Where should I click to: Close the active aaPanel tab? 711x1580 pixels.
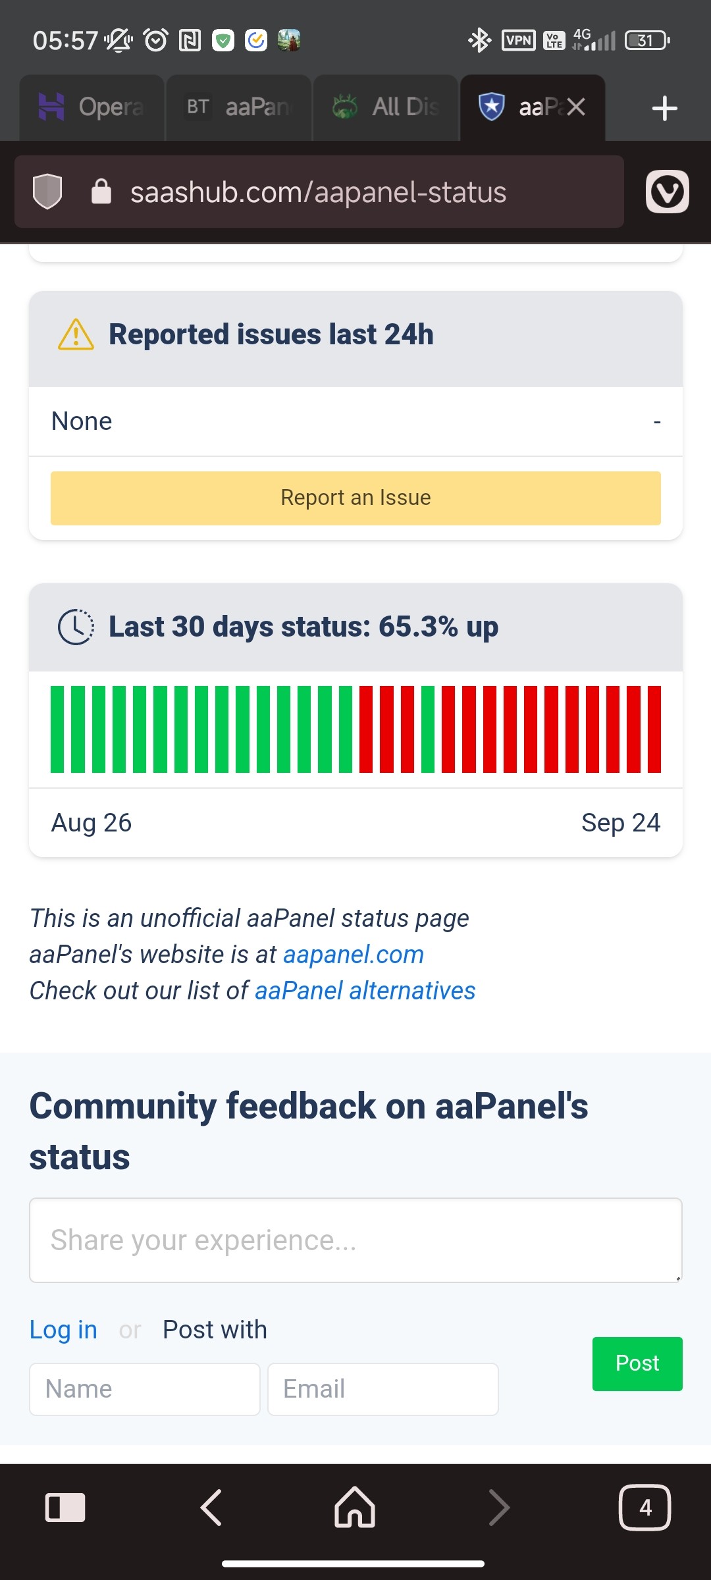pyautogui.click(x=575, y=107)
